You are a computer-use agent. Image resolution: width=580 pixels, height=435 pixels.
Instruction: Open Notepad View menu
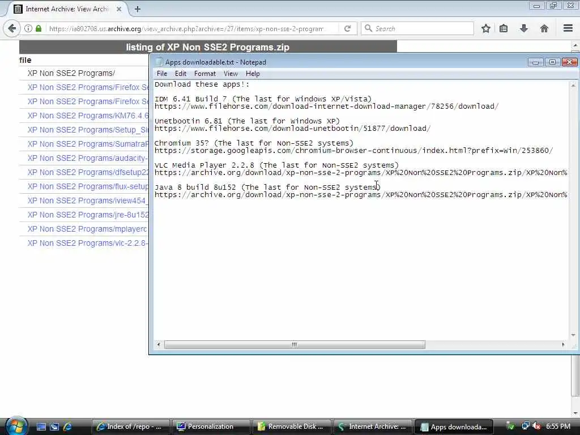coord(231,74)
